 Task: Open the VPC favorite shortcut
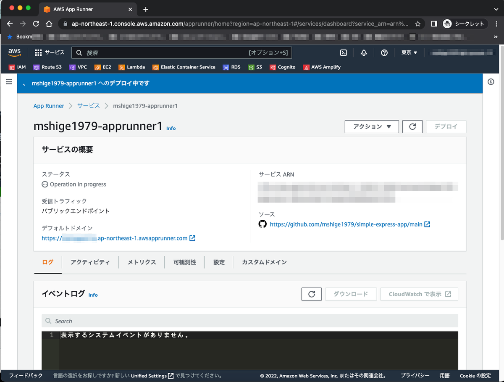pos(78,67)
